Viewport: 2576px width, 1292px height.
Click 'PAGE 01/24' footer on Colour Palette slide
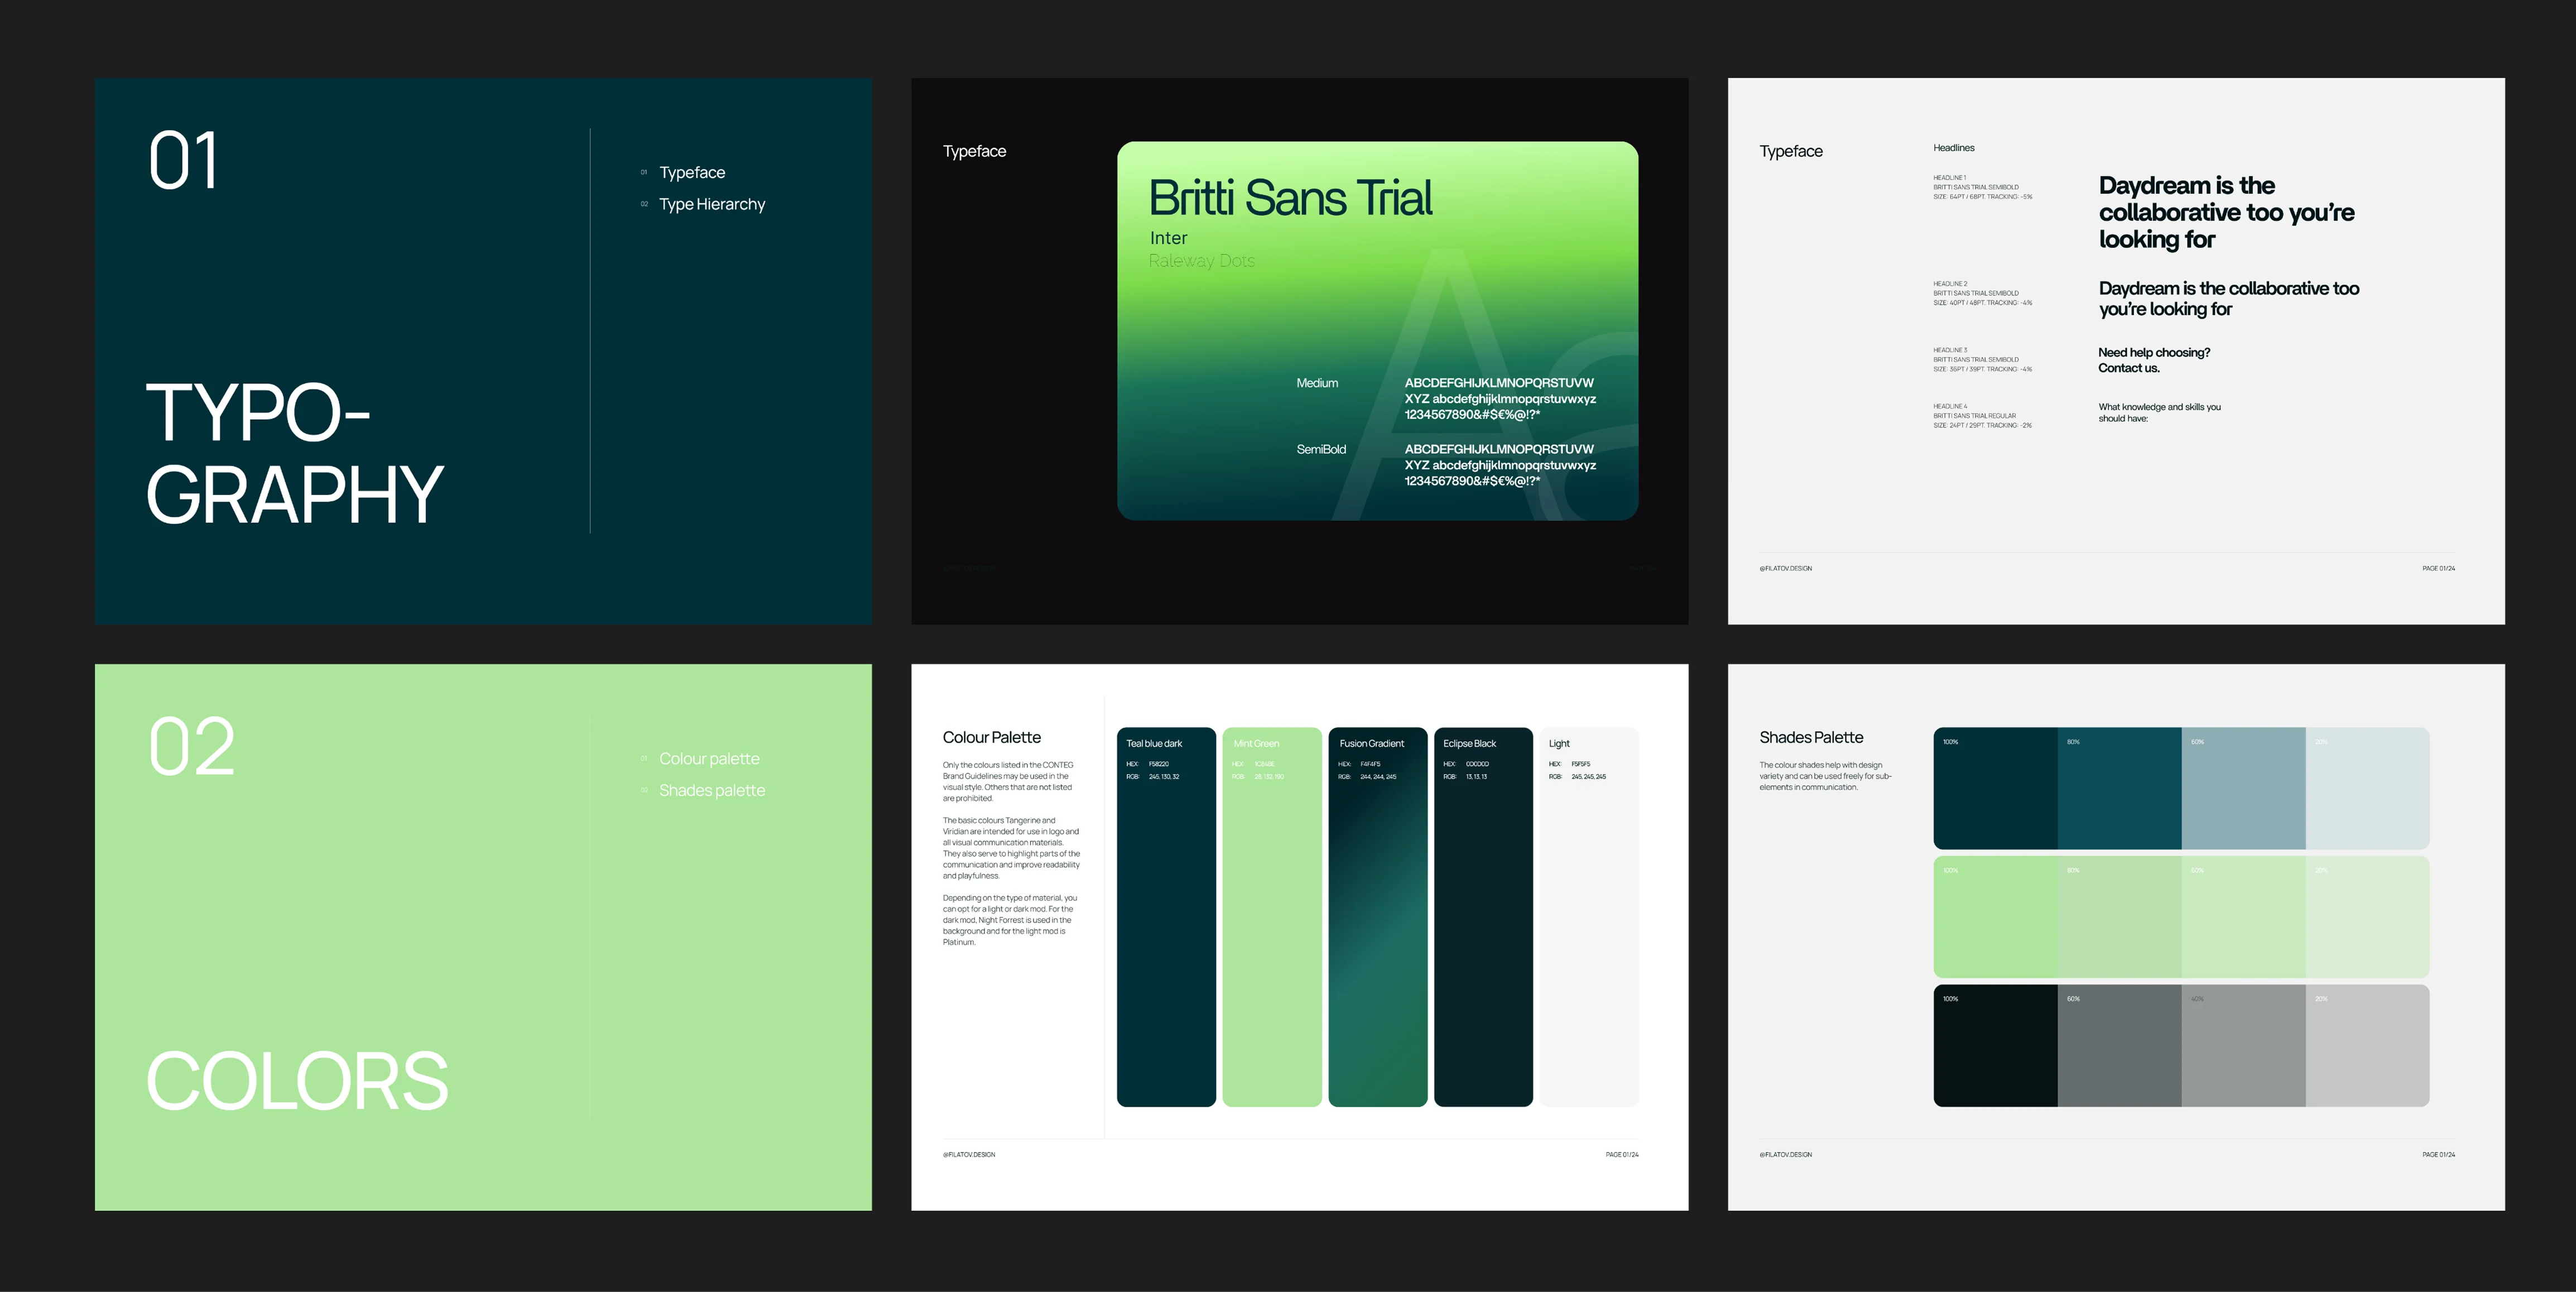point(1622,1154)
